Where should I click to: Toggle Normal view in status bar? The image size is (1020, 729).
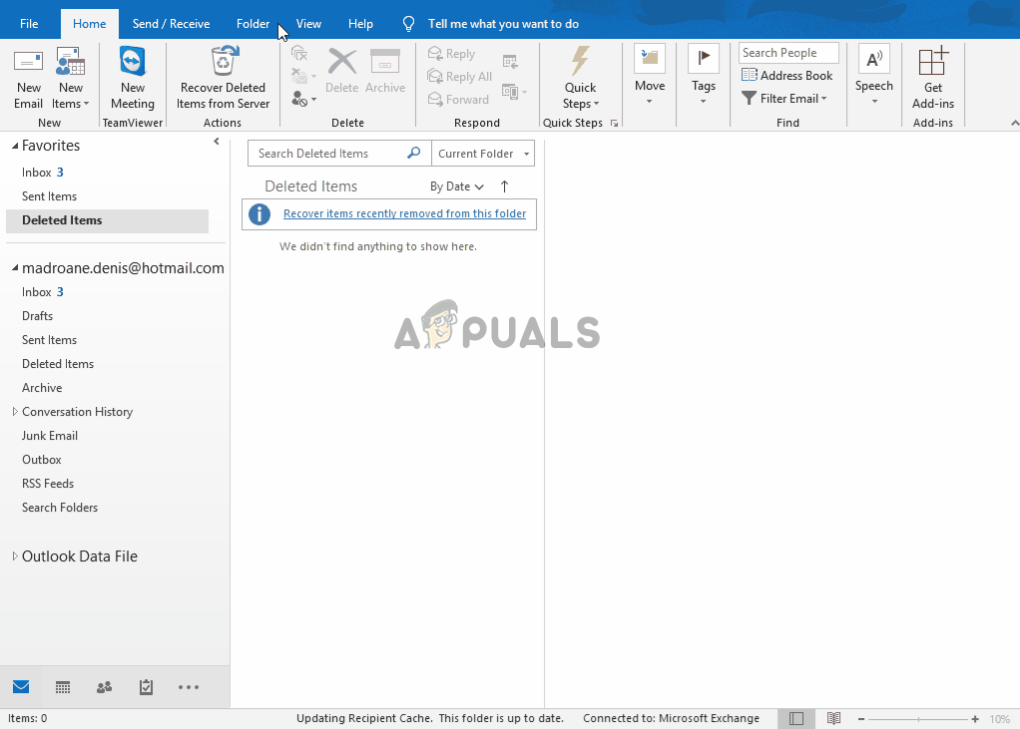795,718
